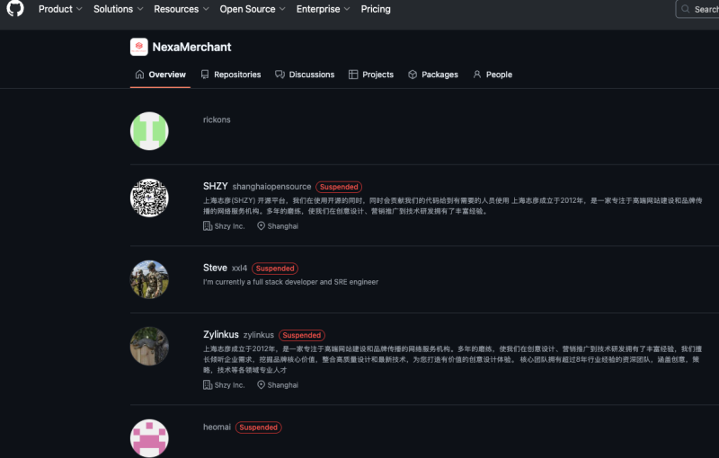Go to the Pricing page
The image size is (719, 458).
point(376,9)
